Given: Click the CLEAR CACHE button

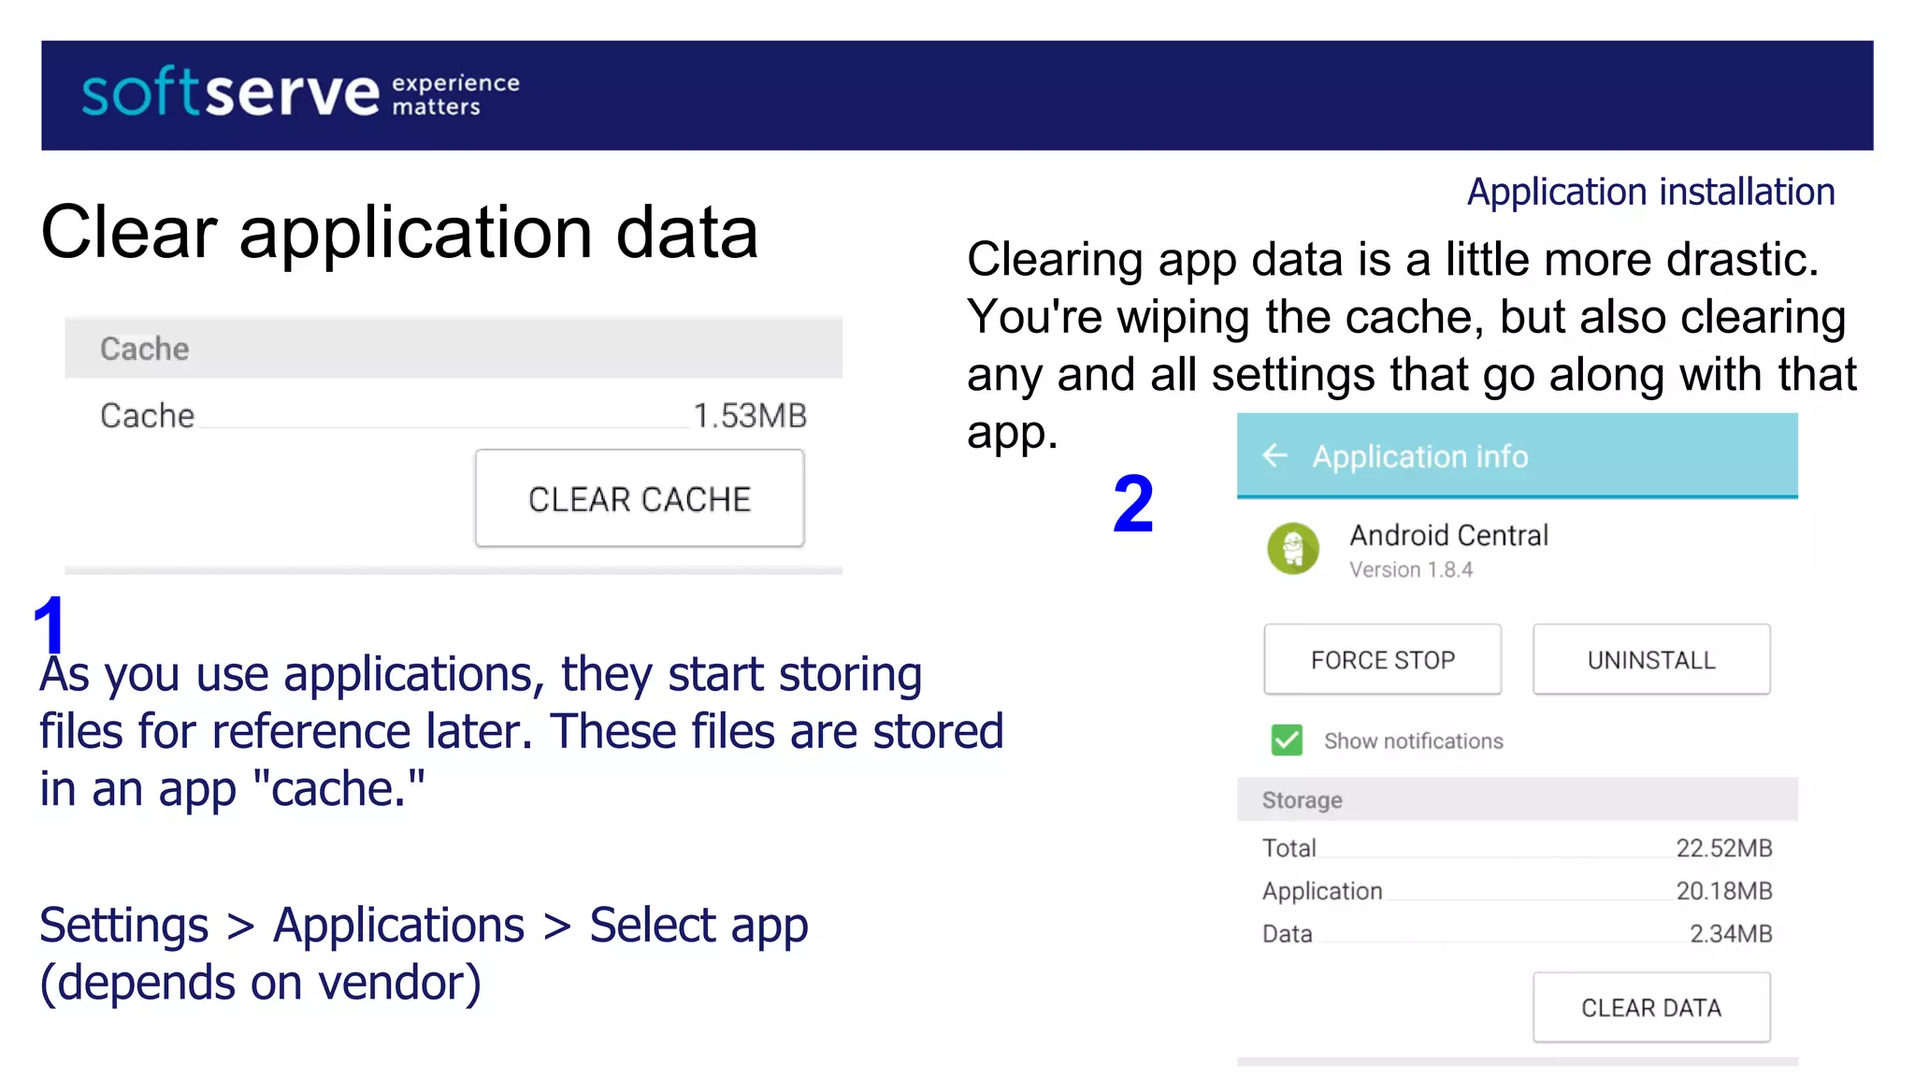Looking at the screenshot, I should (640, 498).
